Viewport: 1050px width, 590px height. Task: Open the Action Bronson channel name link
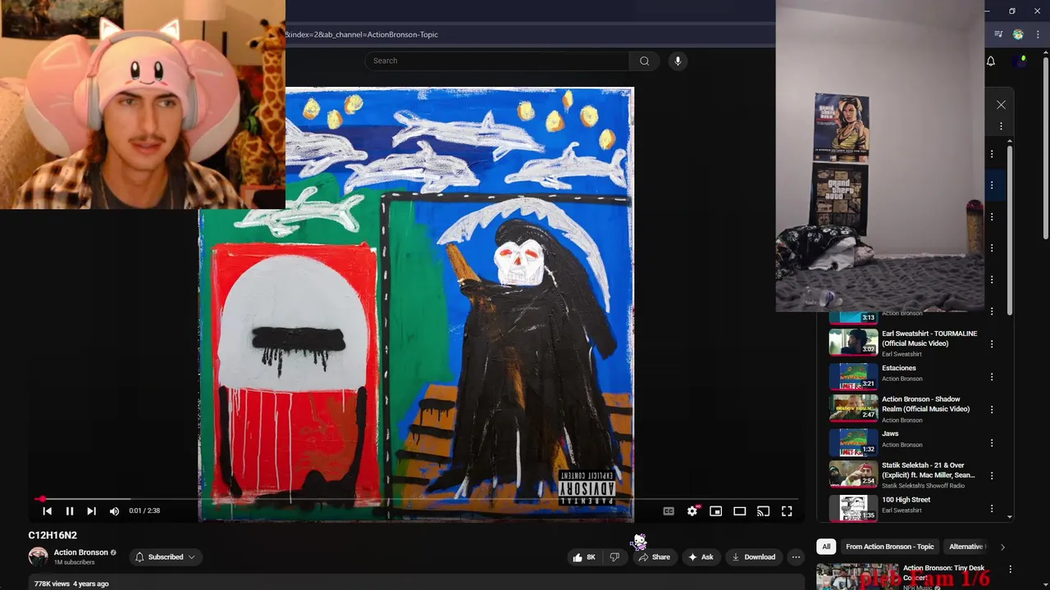coord(81,552)
